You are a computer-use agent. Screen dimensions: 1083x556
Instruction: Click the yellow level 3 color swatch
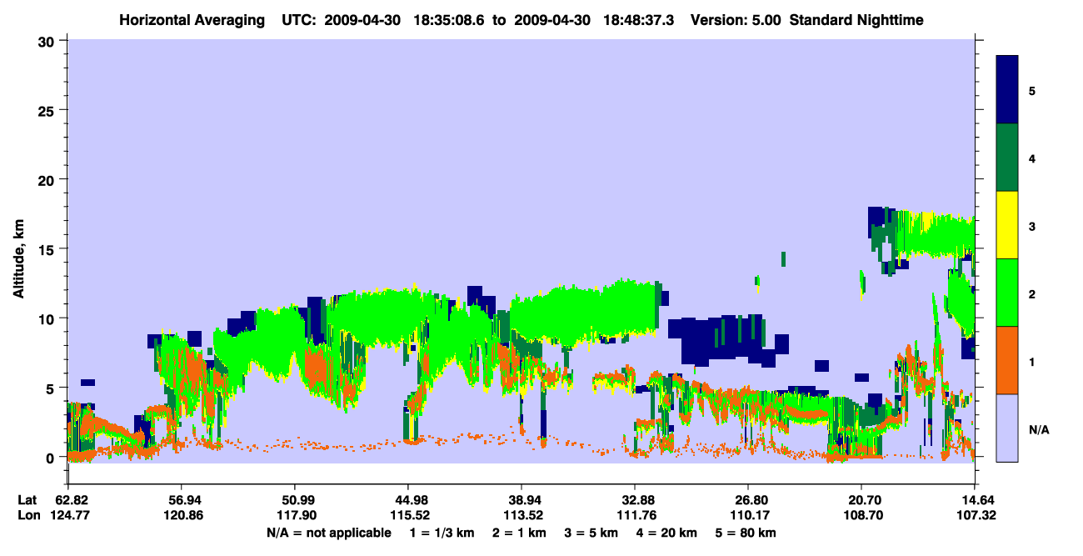point(1007,225)
